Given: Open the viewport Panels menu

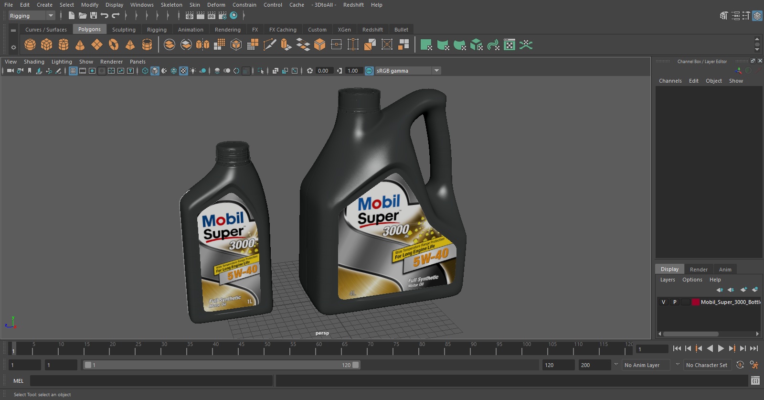Looking at the screenshot, I should pyautogui.click(x=138, y=62).
